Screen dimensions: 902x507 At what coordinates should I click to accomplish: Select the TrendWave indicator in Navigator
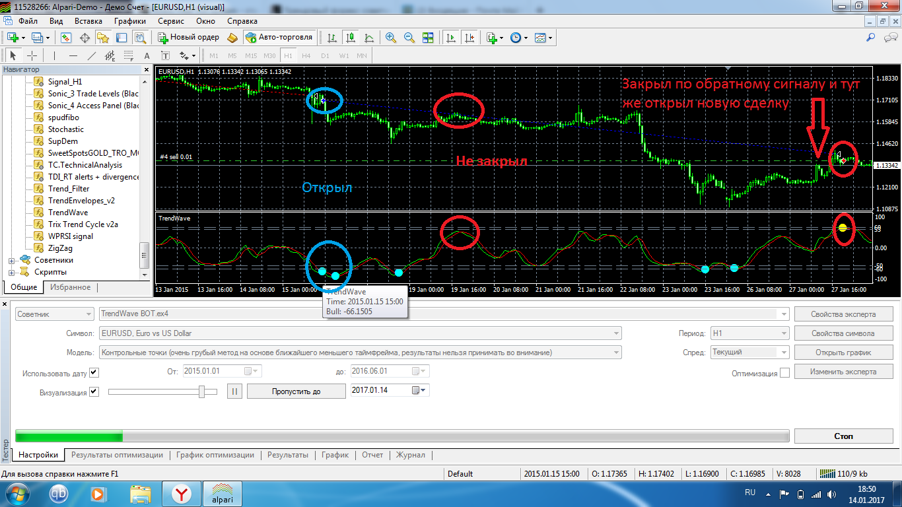(x=68, y=213)
